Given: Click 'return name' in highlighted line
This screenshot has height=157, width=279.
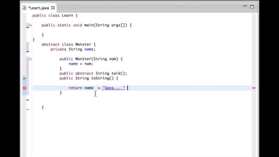Looking at the screenshot, I should 81,88.
